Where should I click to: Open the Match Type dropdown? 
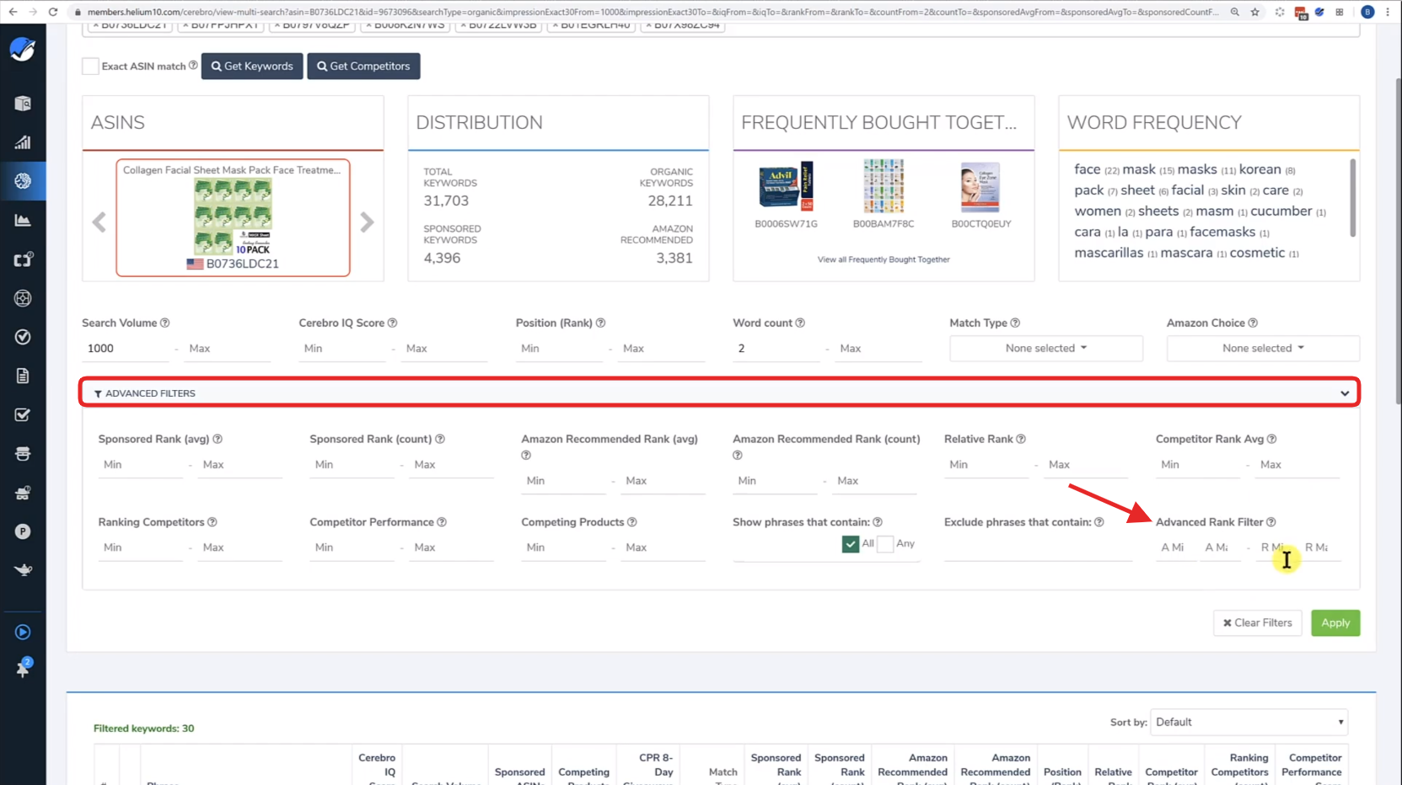(1045, 348)
